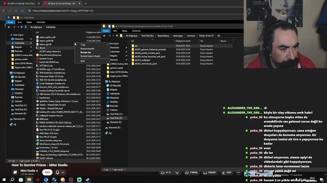327x183 pixels.
Task: Go back in dlc explorer window
Action: point(104,36)
